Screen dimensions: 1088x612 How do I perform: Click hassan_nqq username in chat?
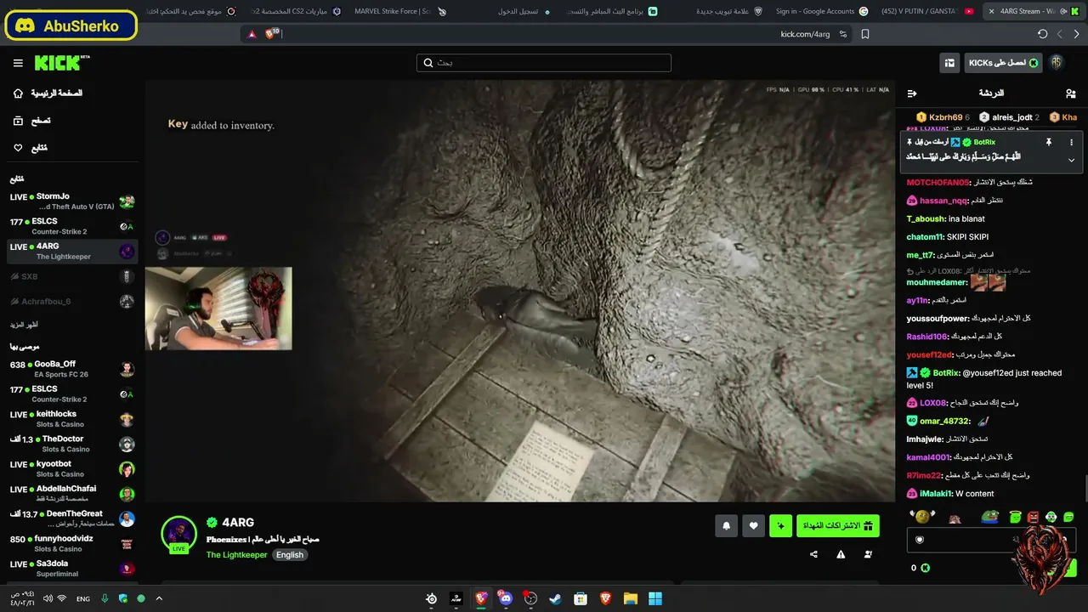point(943,201)
